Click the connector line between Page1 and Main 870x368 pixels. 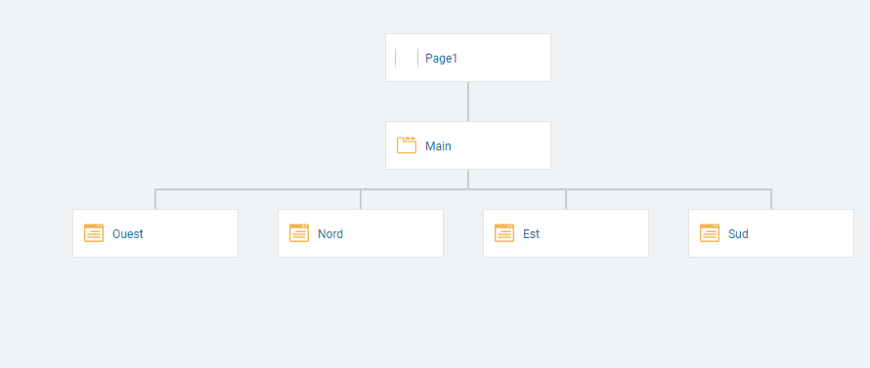[x=467, y=102]
